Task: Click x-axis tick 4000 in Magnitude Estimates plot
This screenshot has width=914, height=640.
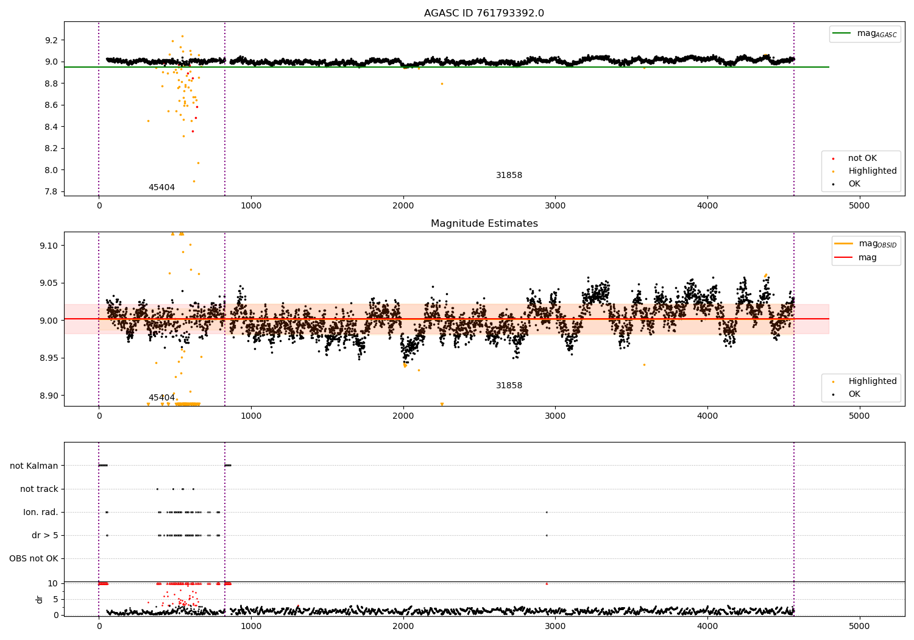Action: coord(707,416)
